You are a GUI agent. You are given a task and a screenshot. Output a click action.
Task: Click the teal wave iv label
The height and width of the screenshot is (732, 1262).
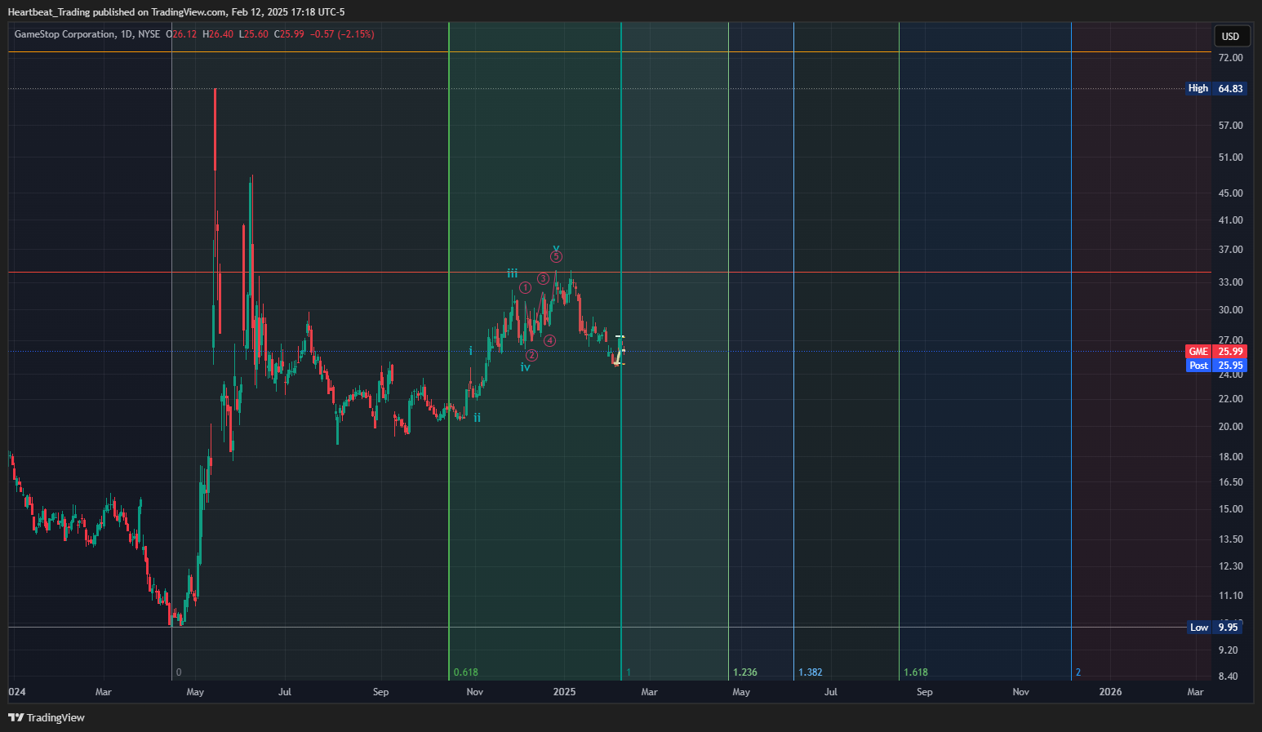pyautogui.click(x=526, y=367)
